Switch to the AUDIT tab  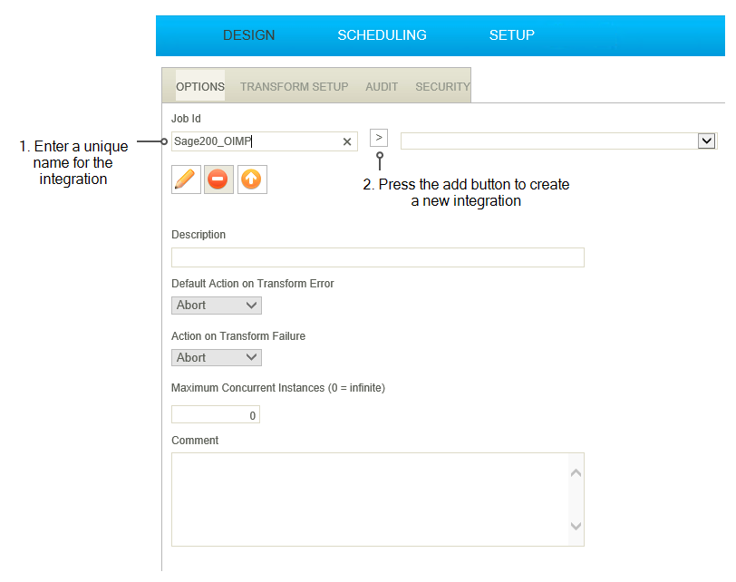coord(382,87)
